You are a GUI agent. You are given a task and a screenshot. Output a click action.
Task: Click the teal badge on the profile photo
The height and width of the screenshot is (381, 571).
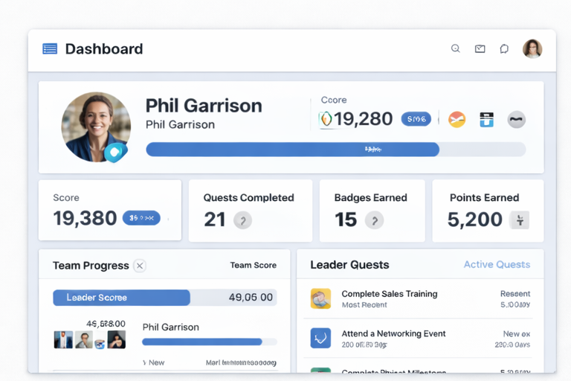[115, 153]
